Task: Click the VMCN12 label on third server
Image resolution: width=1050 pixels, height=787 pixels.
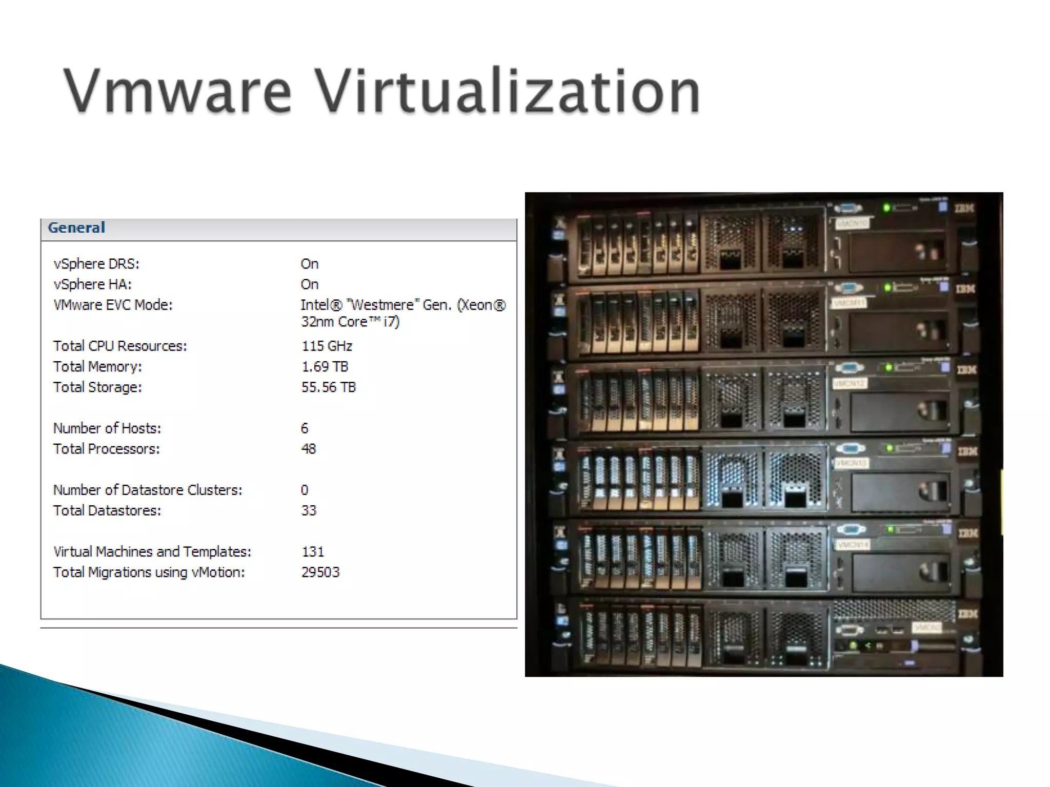Action: tap(850, 383)
